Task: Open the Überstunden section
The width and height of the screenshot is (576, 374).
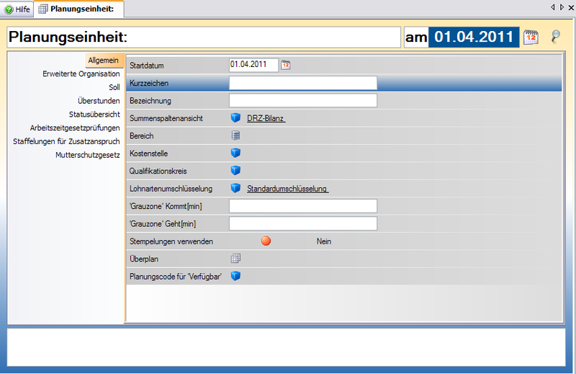Action: coord(99,101)
